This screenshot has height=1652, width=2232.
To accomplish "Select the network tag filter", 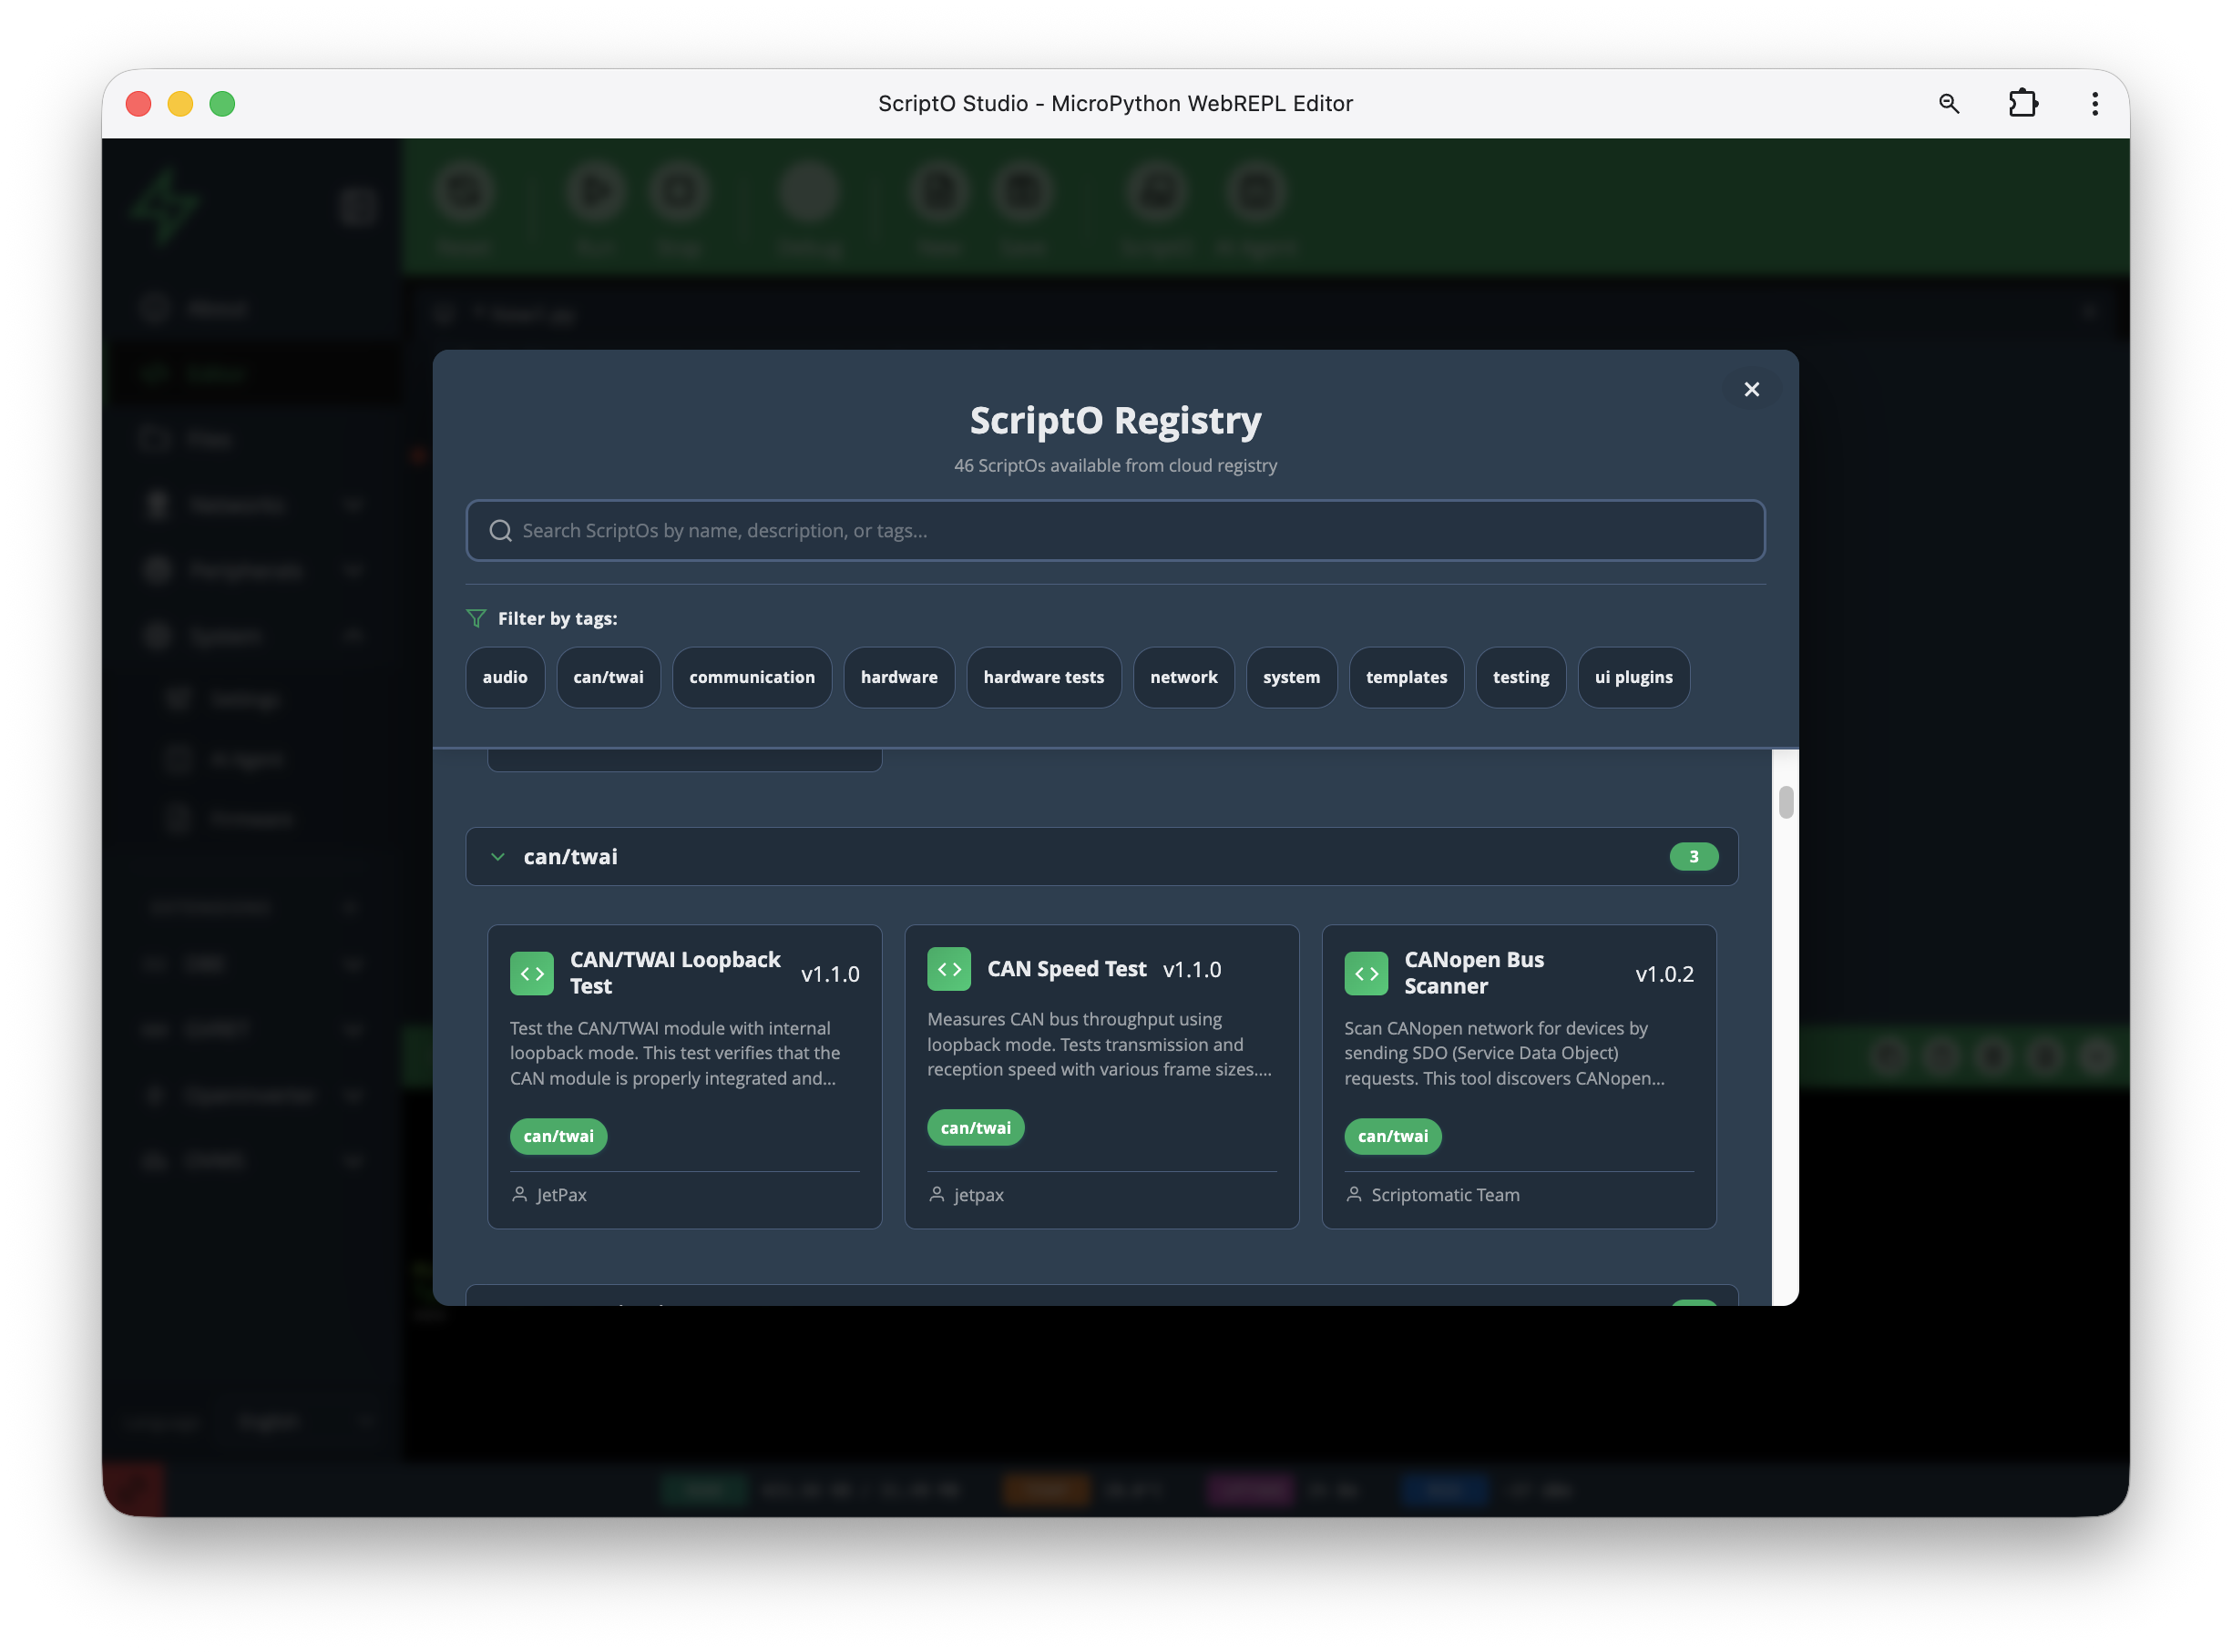I will tap(1183, 677).
